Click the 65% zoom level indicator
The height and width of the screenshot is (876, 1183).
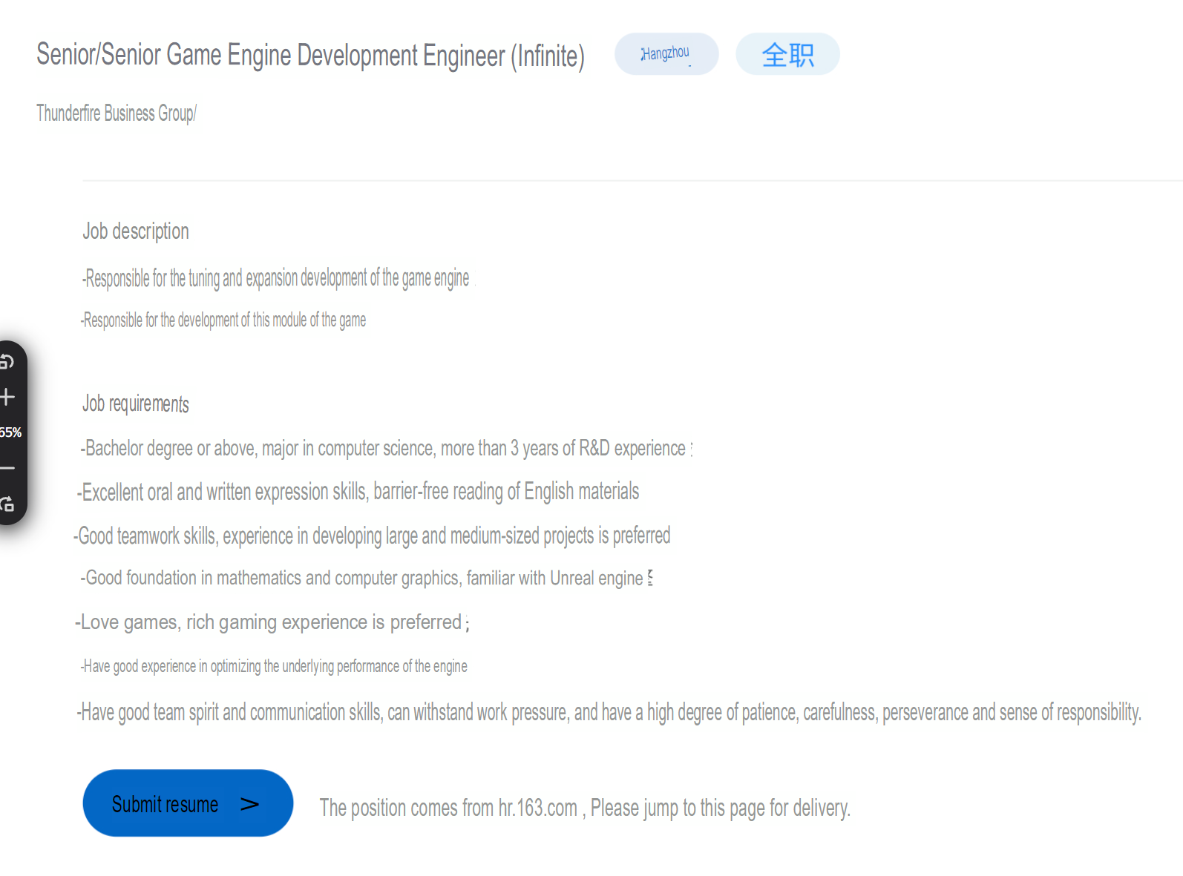(x=10, y=432)
